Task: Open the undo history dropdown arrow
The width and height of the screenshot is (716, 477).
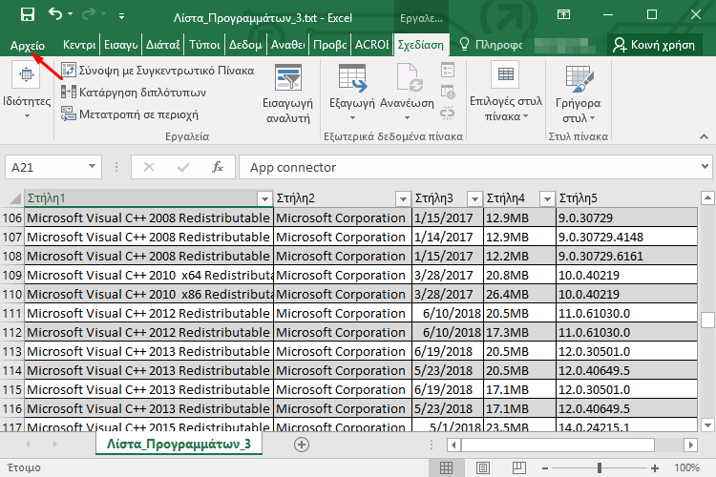Action: coord(70,14)
